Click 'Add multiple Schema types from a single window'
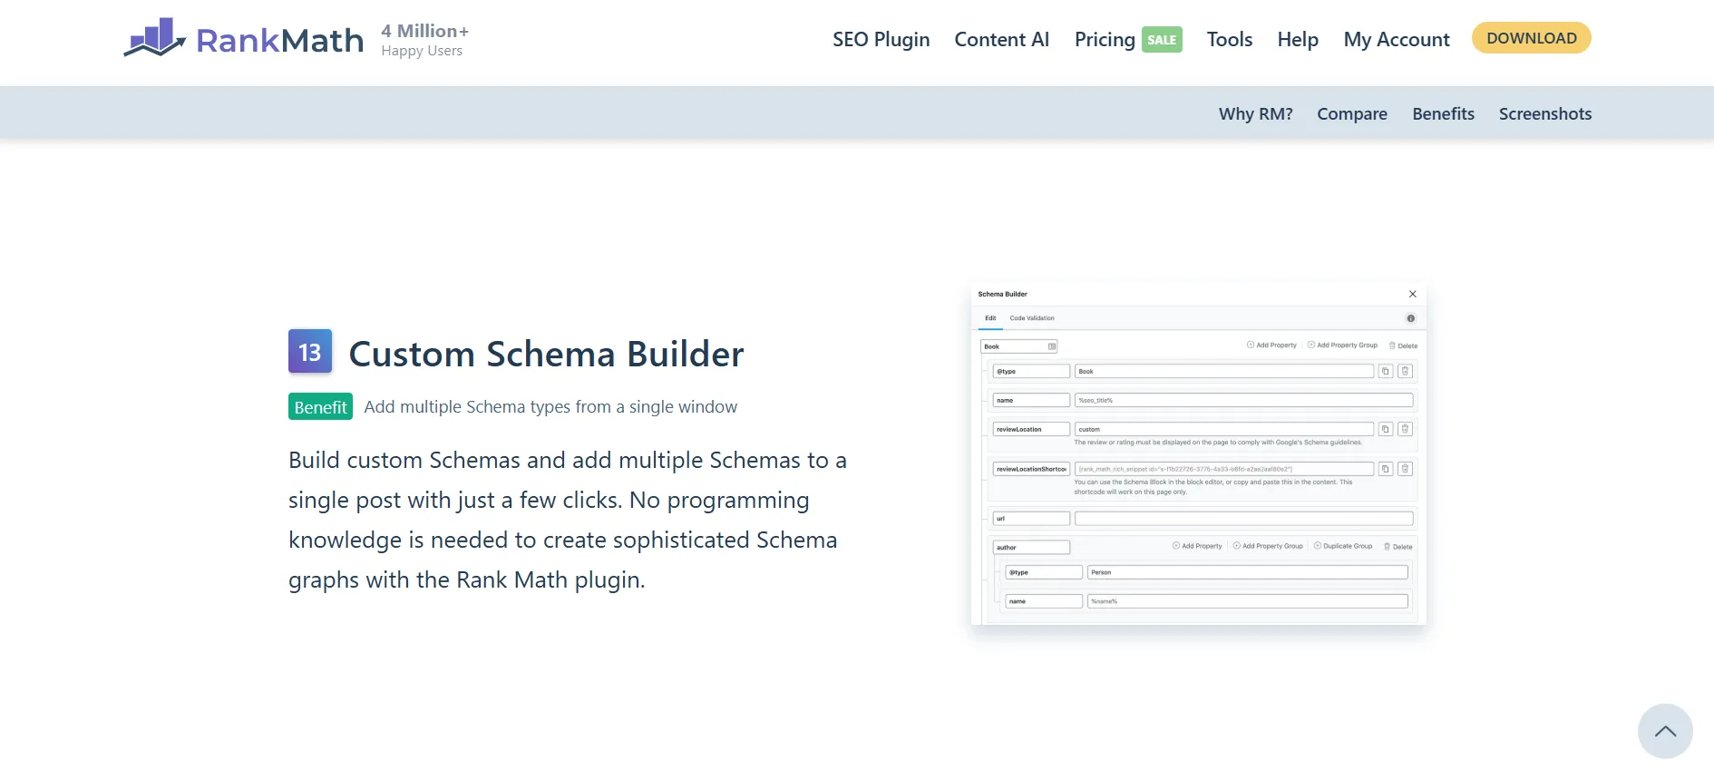 [x=550, y=406]
